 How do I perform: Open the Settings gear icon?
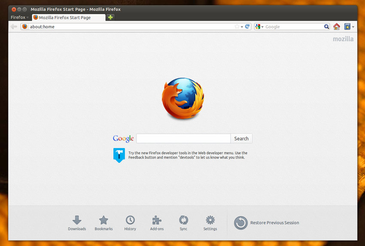coord(210,220)
